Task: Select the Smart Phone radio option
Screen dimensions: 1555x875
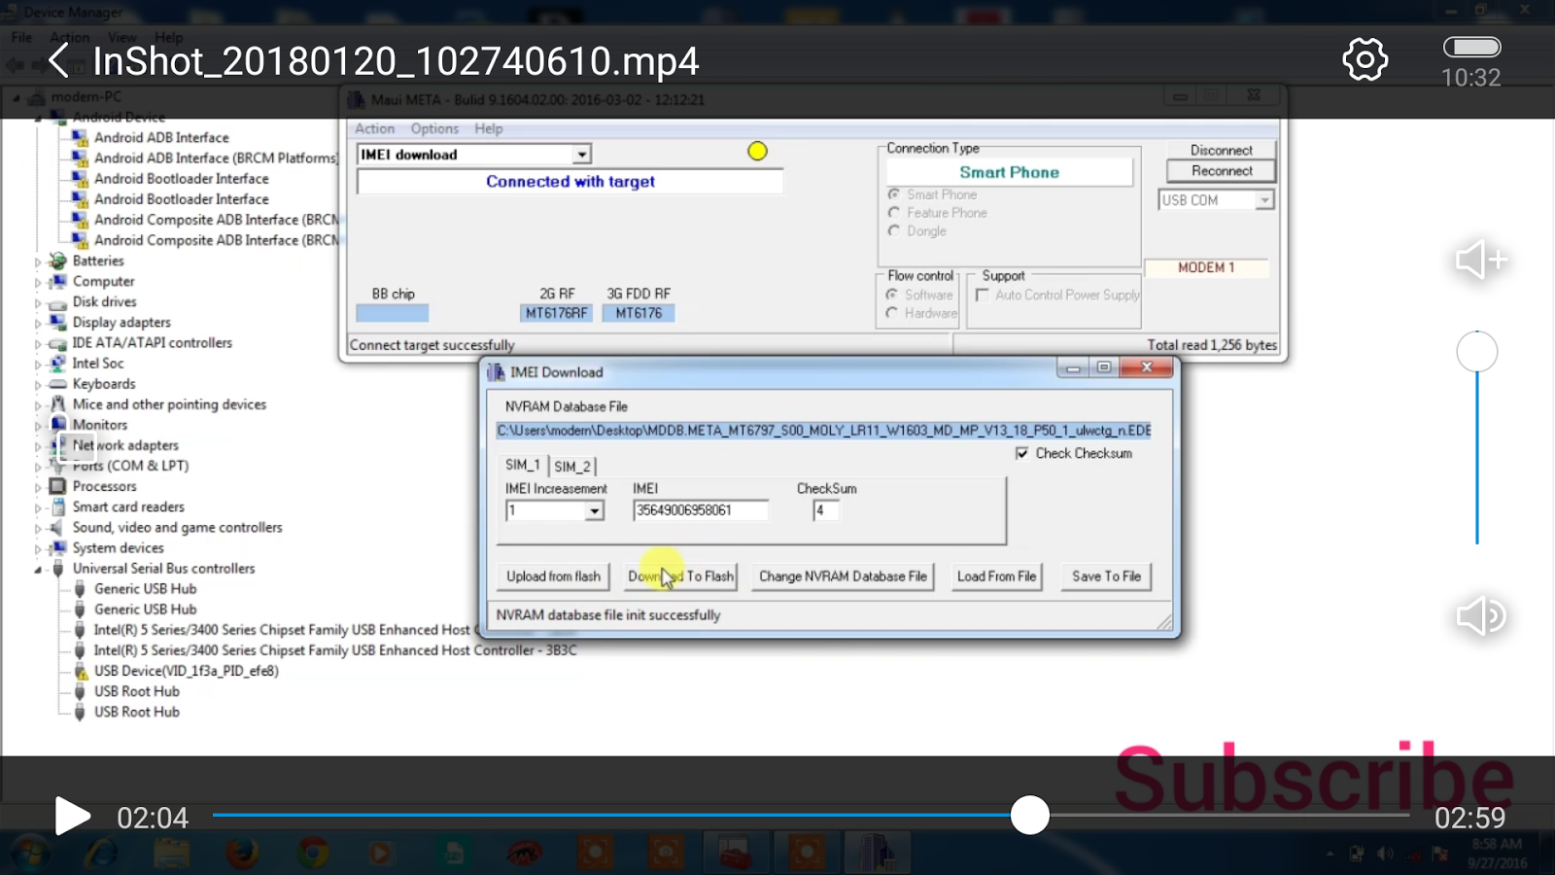Action: click(894, 194)
